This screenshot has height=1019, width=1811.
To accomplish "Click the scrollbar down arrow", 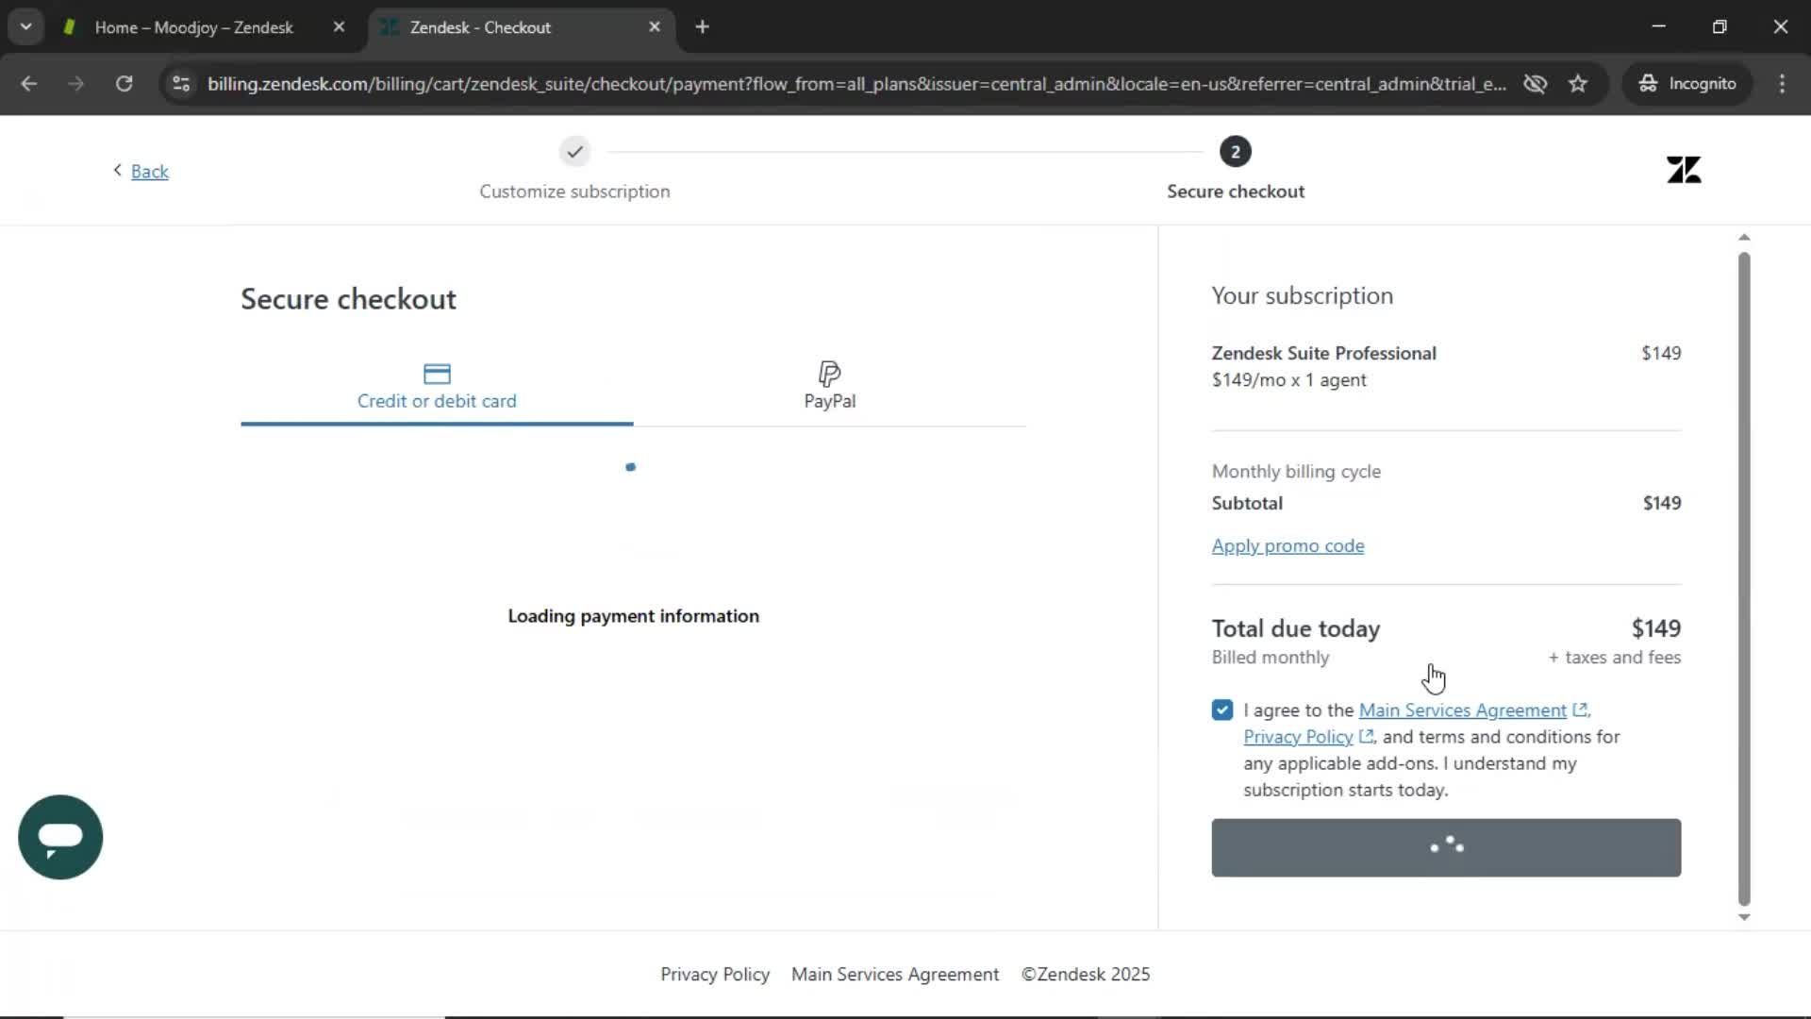I will [x=1744, y=917].
